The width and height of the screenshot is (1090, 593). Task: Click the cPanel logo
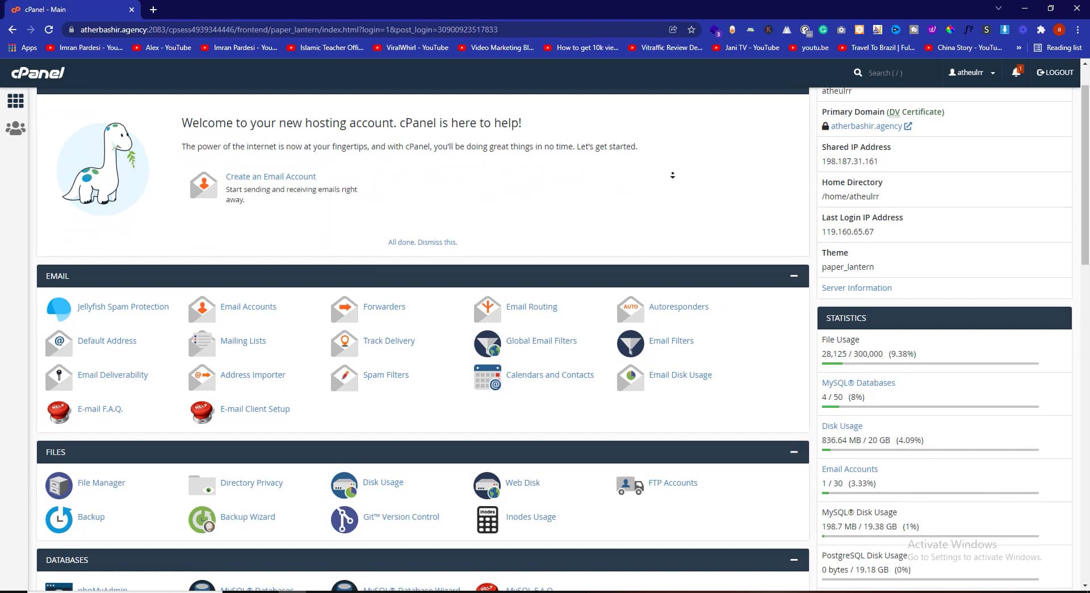tap(37, 73)
